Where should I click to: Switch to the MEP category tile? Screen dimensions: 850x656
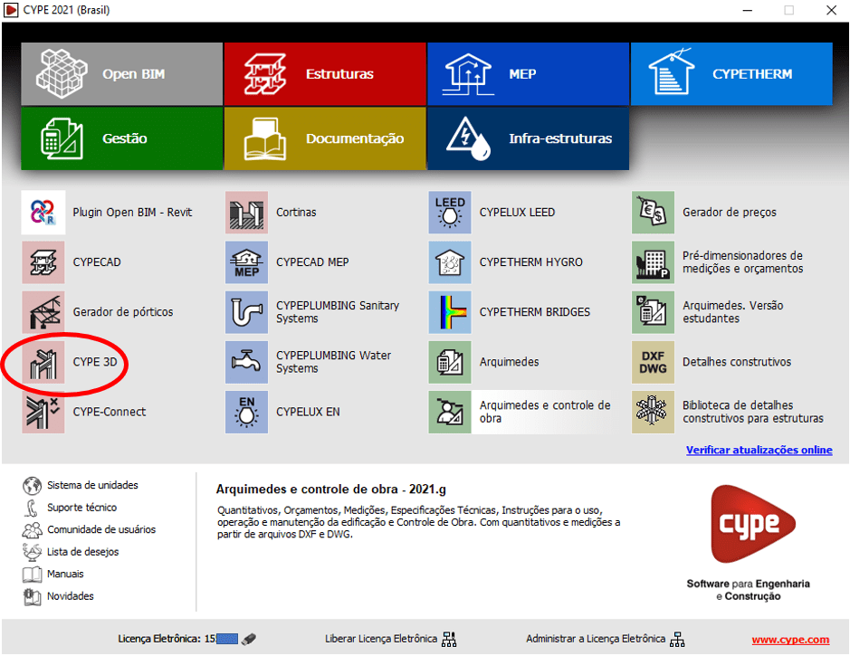pos(528,73)
